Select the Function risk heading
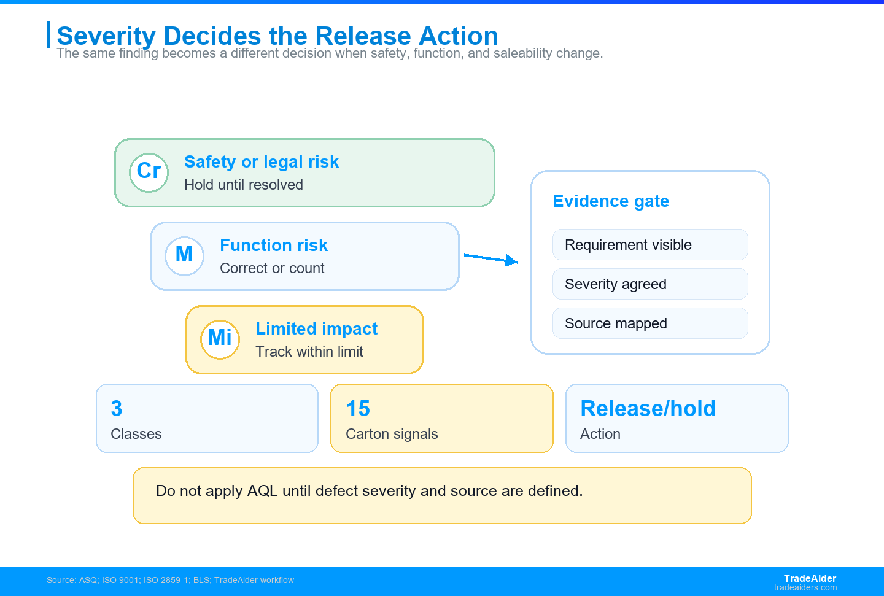884x596 pixels. pyautogui.click(x=274, y=246)
